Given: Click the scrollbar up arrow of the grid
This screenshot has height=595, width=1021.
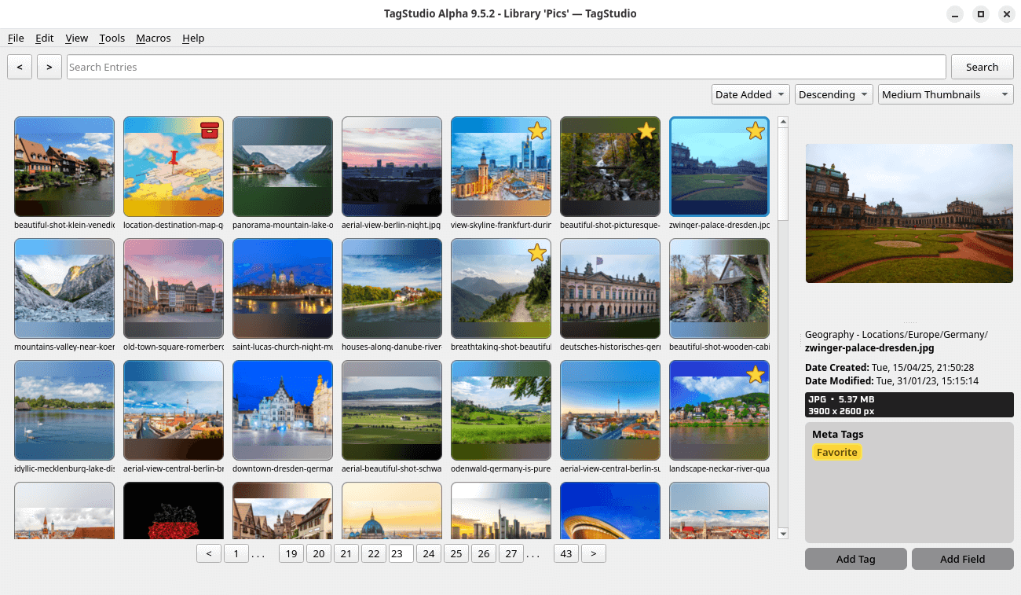Looking at the screenshot, I should click(783, 122).
